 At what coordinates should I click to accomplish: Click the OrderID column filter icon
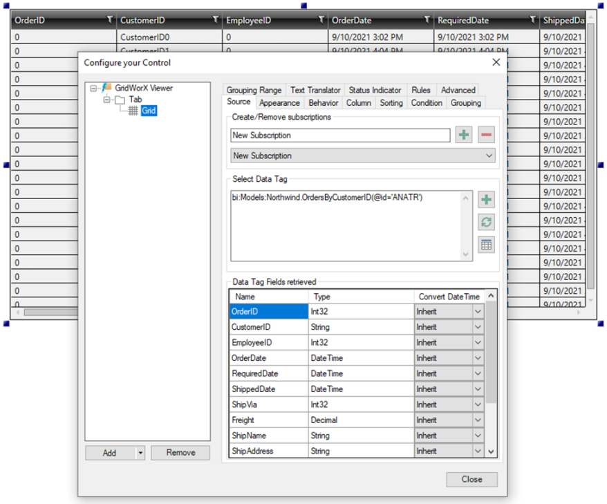[x=110, y=20]
